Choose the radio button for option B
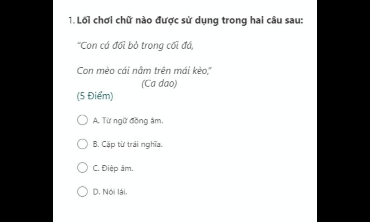Viewport: 370px width, 222px height. pyautogui.click(x=82, y=144)
